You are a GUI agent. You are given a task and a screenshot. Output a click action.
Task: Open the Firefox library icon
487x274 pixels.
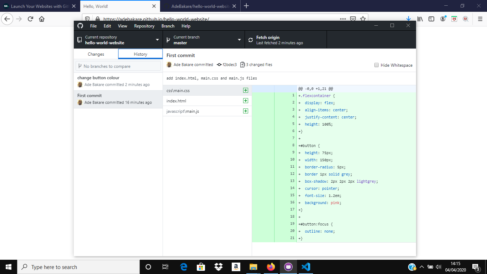tap(420, 19)
